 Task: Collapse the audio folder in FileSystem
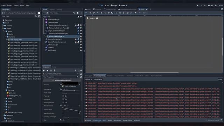click(x=5, y=31)
